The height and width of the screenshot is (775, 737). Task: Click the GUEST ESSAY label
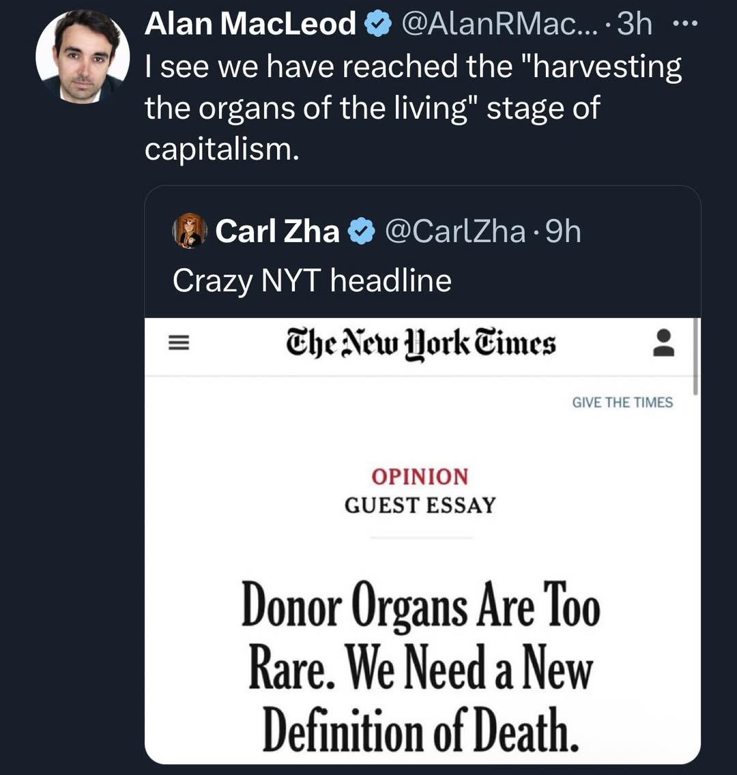(420, 506)
